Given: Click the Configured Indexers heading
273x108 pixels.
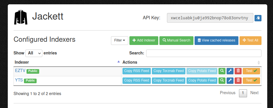Looking at the screenshot, I should pos(44,39).
